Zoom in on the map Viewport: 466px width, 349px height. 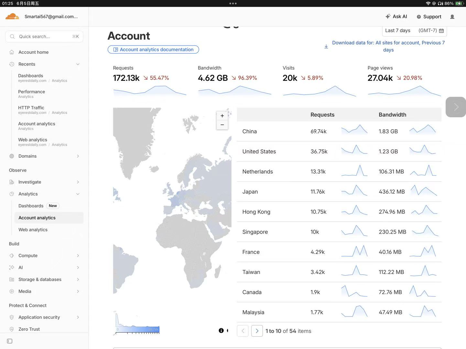222,116
